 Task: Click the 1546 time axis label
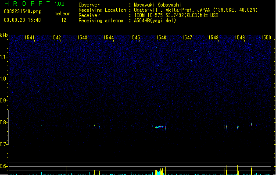point(161,38)
